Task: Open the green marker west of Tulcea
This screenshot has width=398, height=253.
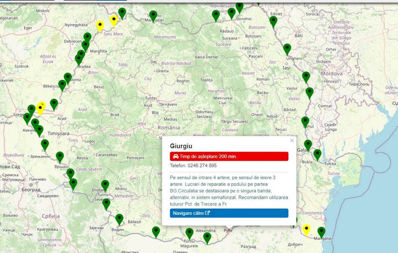Action: 317,155
